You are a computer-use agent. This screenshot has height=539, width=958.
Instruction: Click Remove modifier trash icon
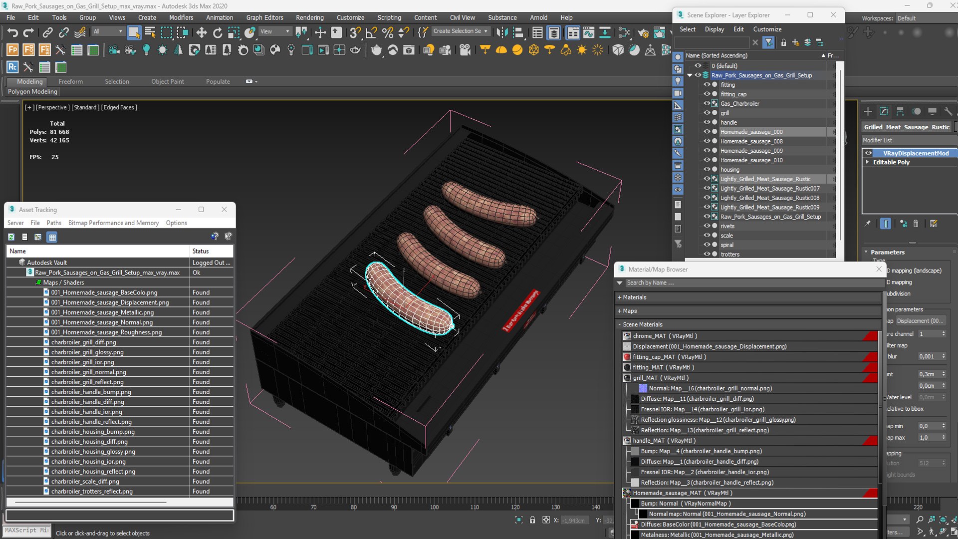[916, 224]
